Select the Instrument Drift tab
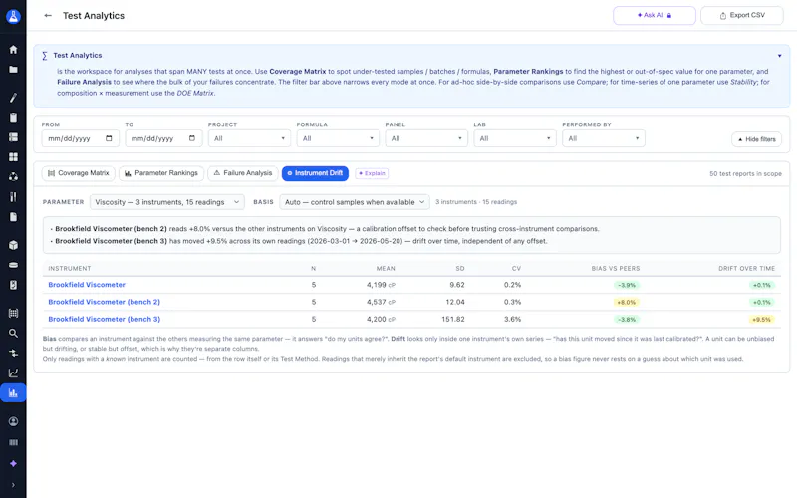This screenshot has width=797, height=498. (x=315, y=173)
